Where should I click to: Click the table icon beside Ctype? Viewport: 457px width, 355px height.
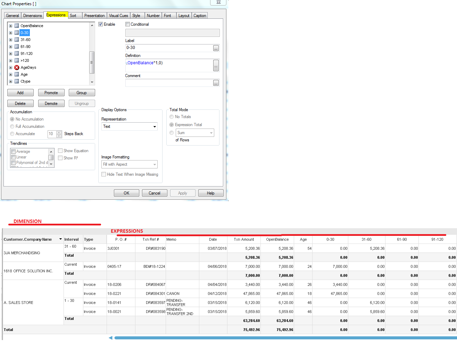tap(17, 81)
